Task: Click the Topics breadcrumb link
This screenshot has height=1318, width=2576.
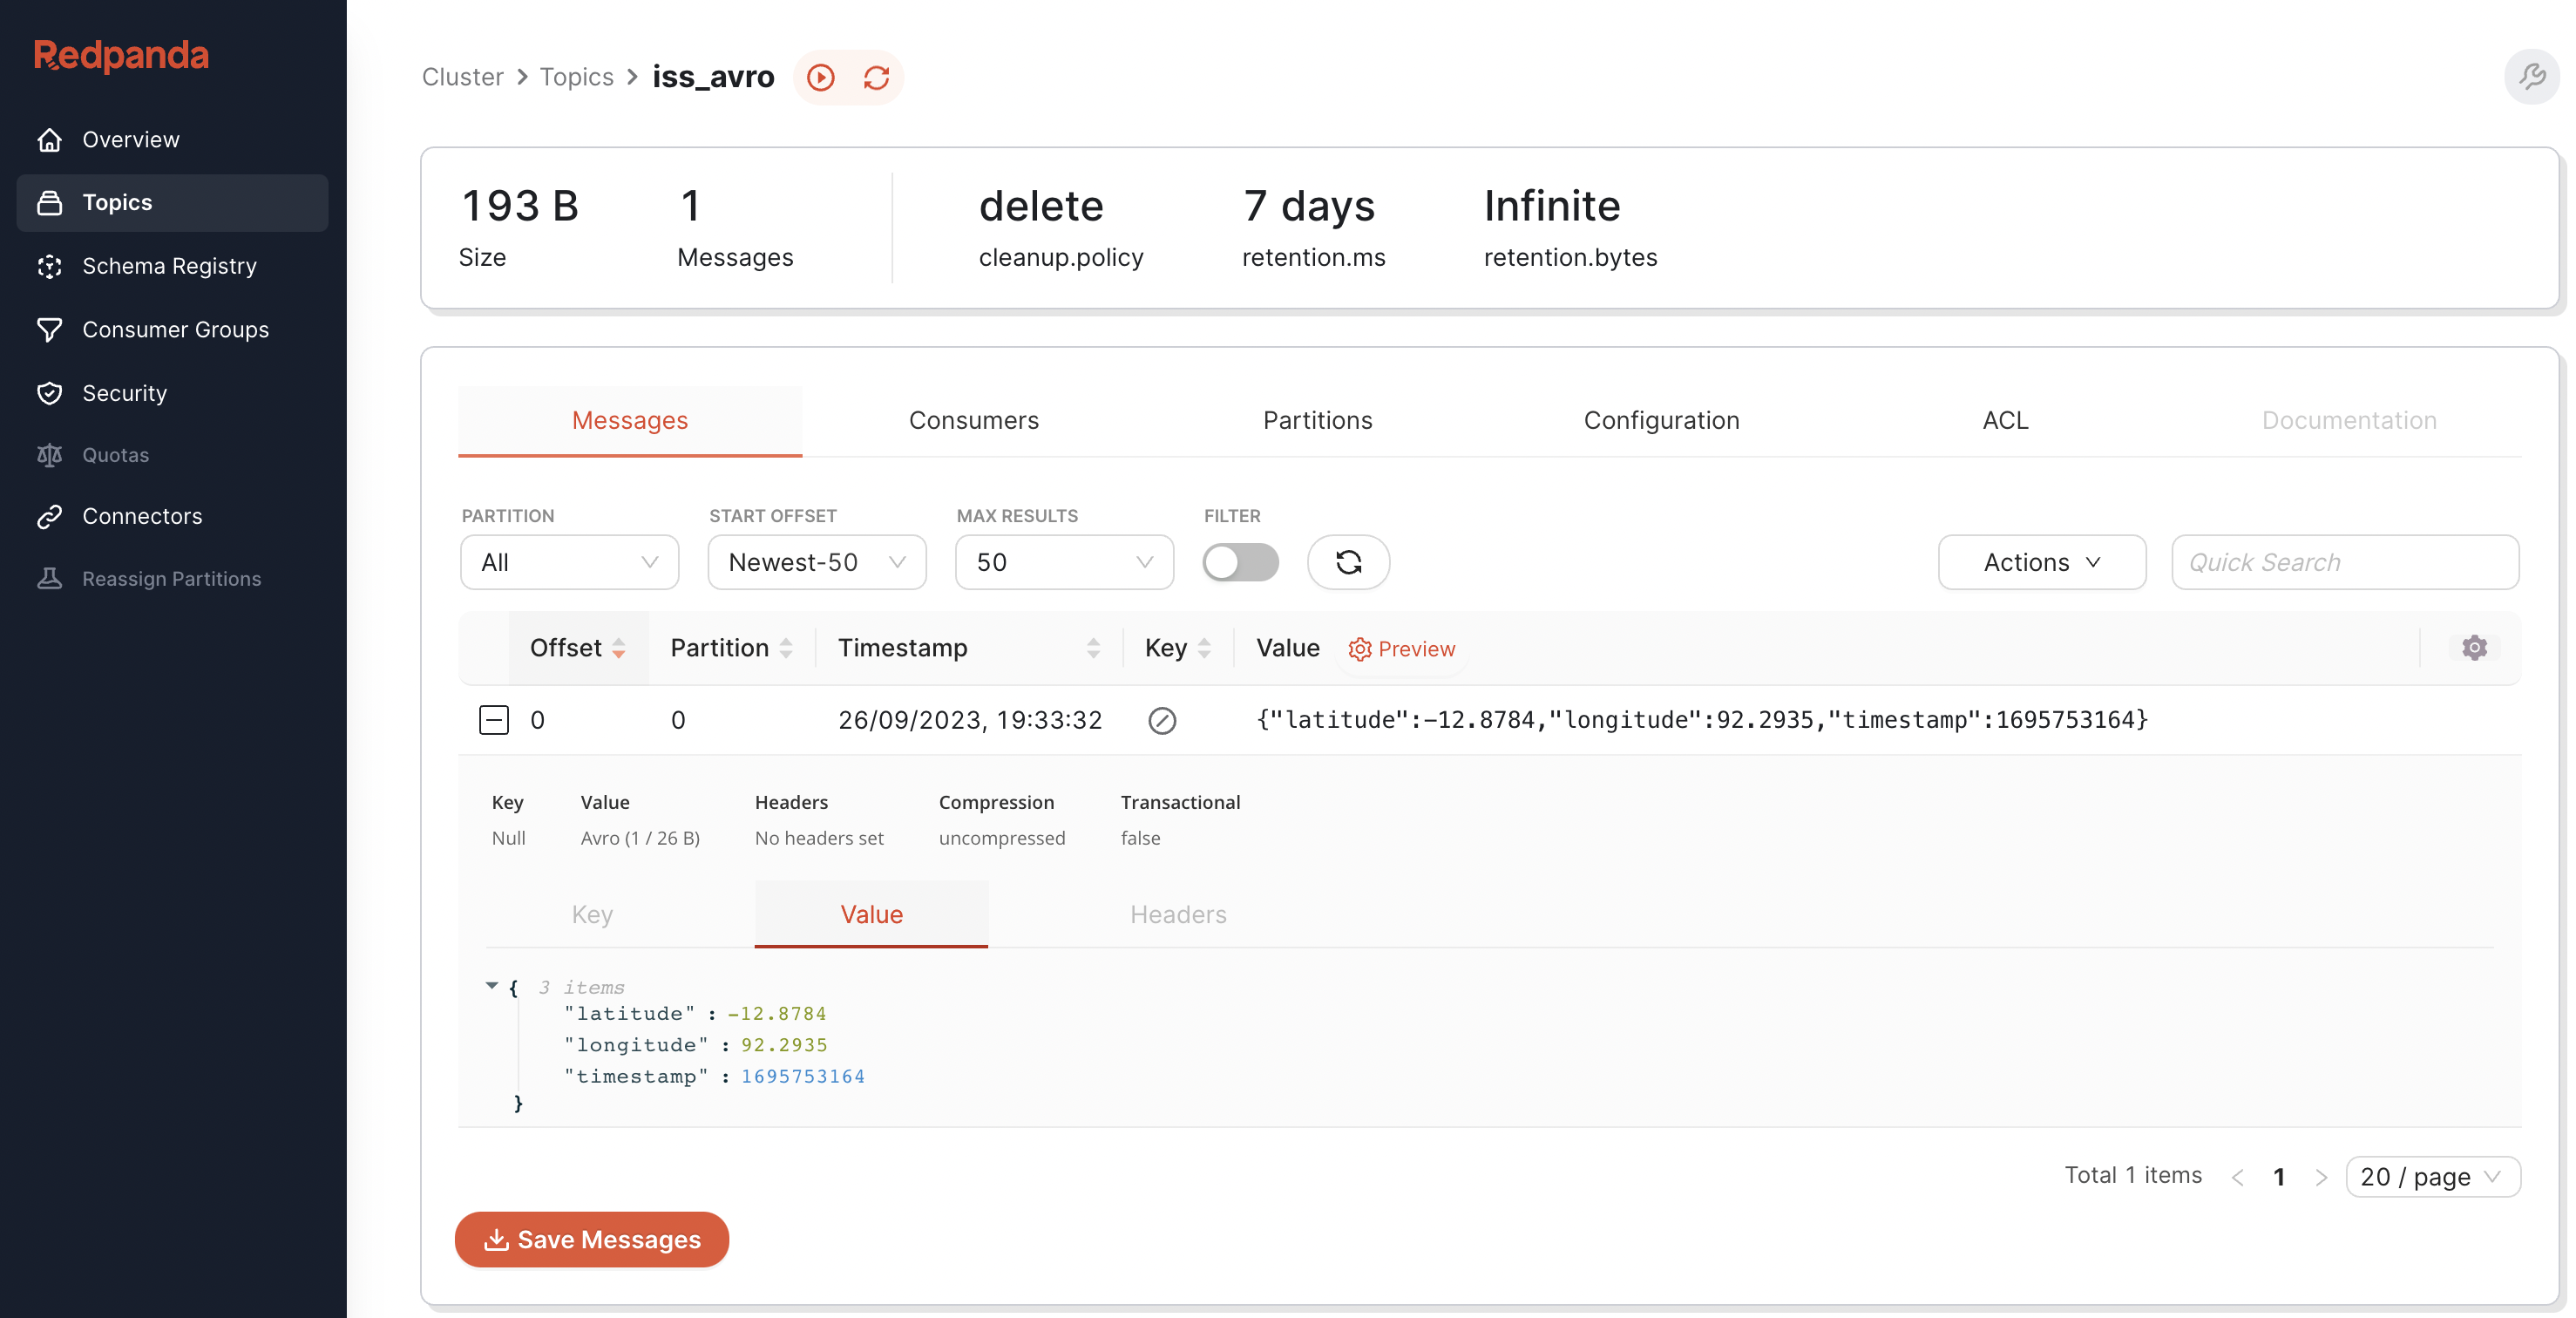Action: tap(576, 77)
